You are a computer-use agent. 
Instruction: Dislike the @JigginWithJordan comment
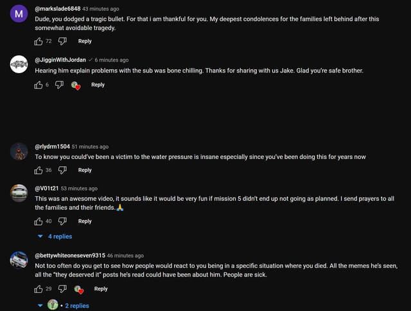click(59, 85)
